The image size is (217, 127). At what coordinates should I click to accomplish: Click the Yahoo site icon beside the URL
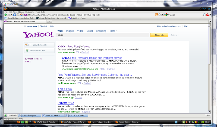(25, 15)
